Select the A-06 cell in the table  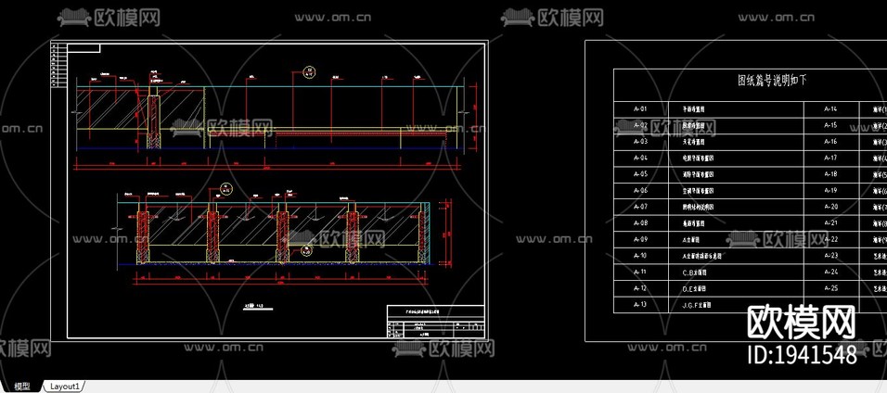tap(641, 191)
